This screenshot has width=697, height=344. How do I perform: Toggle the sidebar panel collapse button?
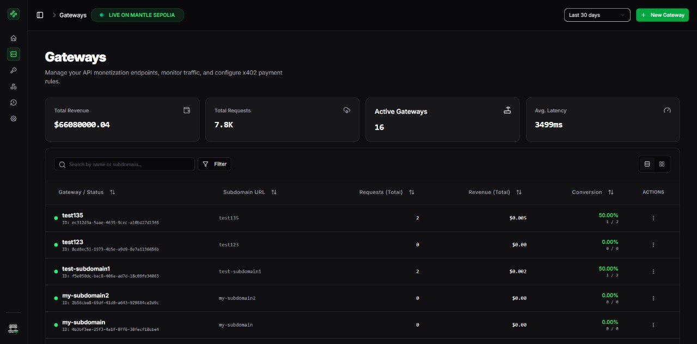(x=40, y=15)
